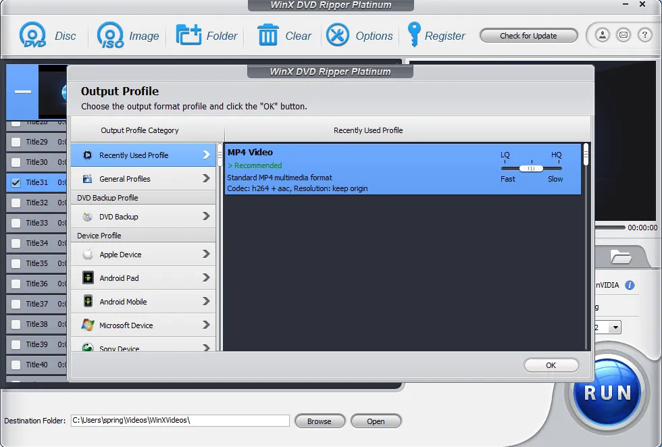Expand the General Profiles category
Image resolution: width=662 pixels, height=447 pixels.
[143, 179]
